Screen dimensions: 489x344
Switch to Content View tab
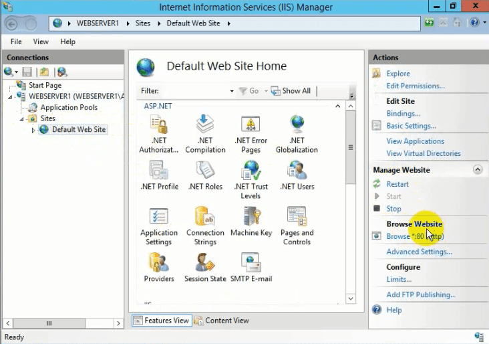pos(222,321)
